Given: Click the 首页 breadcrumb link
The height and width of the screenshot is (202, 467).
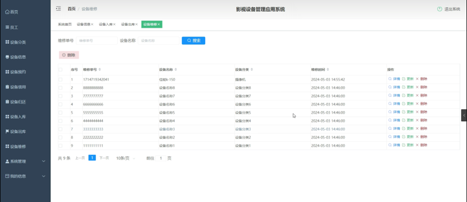Looking at the screenshot, I should (71, 9).
